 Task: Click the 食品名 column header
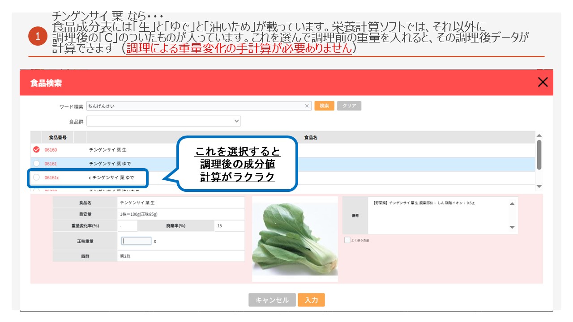coord(310,138)
